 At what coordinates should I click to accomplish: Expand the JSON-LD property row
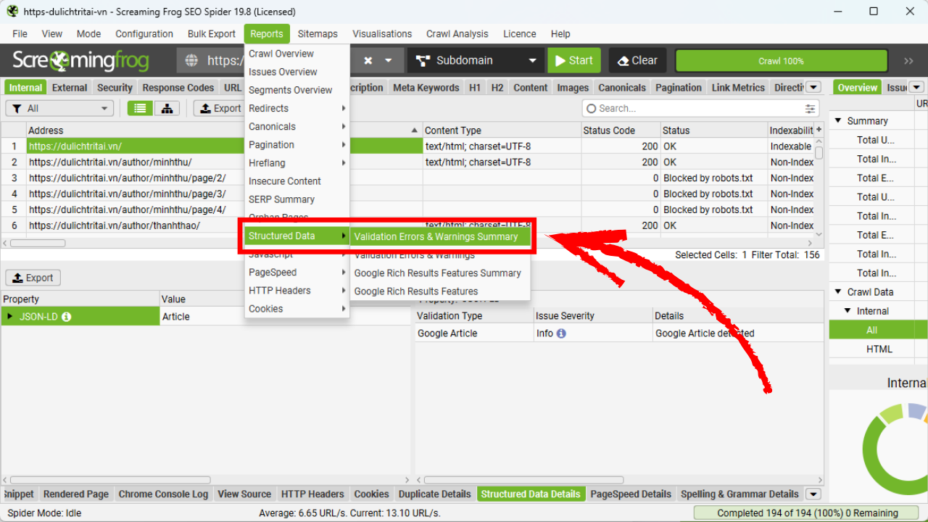[x=10, y=317]
